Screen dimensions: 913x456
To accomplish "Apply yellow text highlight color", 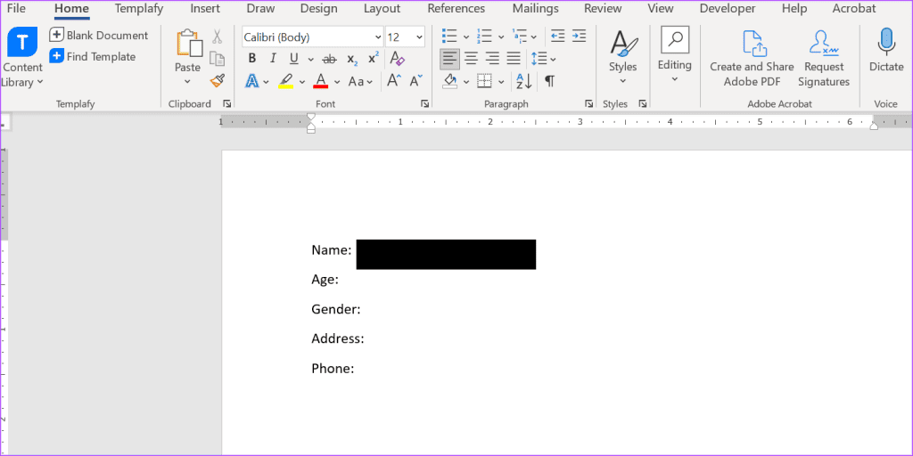I will coord(285,81).
